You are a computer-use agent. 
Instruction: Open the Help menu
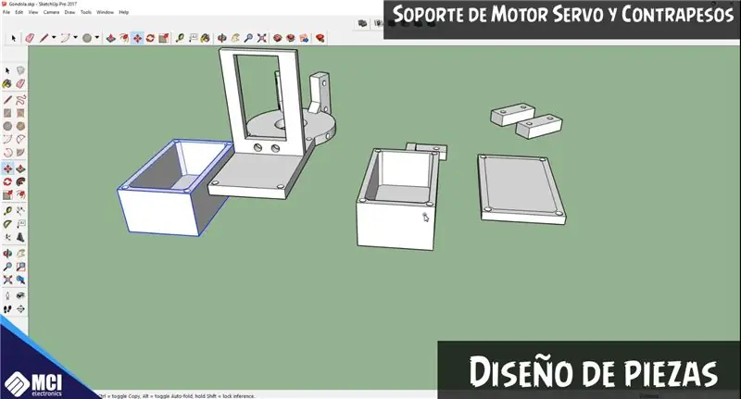pyautogui.click(x=124, y=12)
